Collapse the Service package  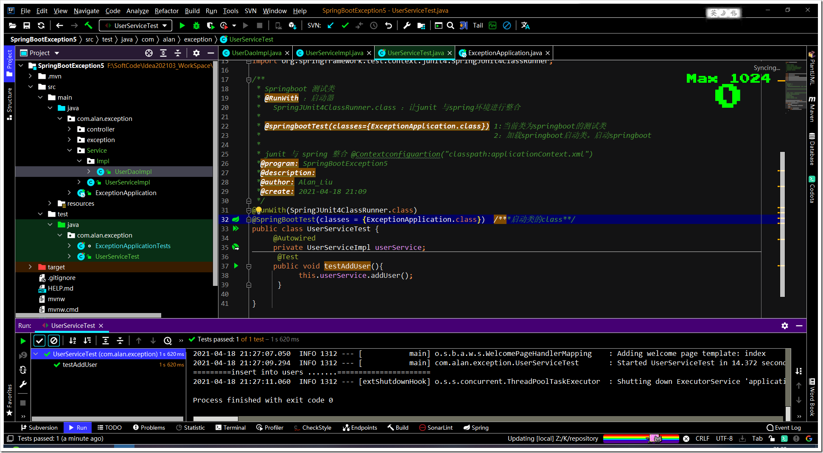(70, 151)
